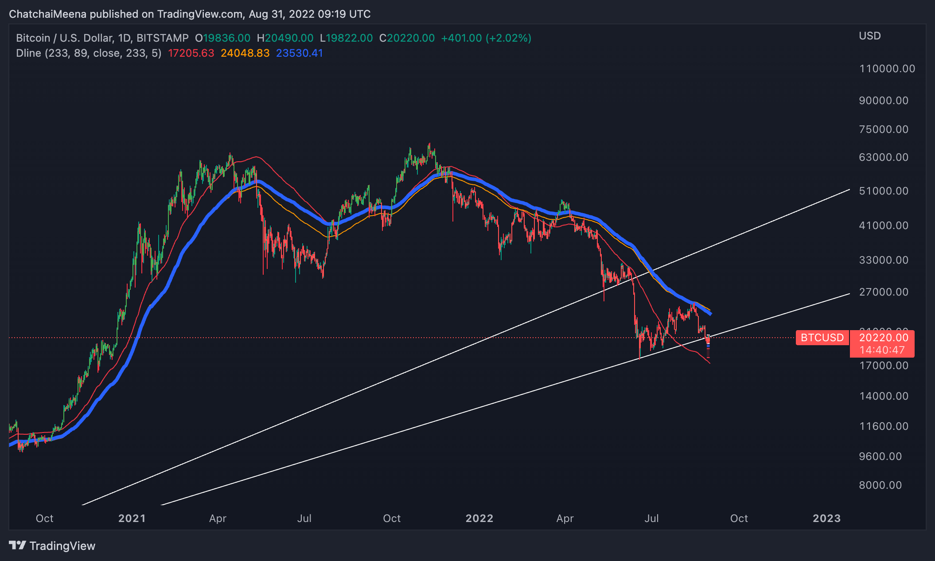Image resolution: width=935 pixels, height=561 pixels.
Task: Click the 17000.00 price axis label
Action: pyautogui.click(x=884, y=366)
